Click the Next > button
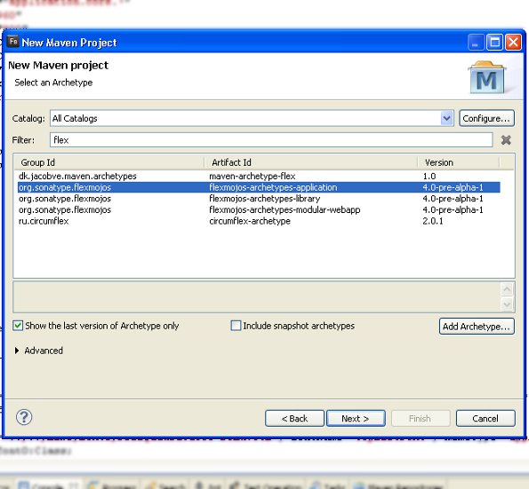The height and width of the screenshot is (489, 529). click(x=356, y=418)
